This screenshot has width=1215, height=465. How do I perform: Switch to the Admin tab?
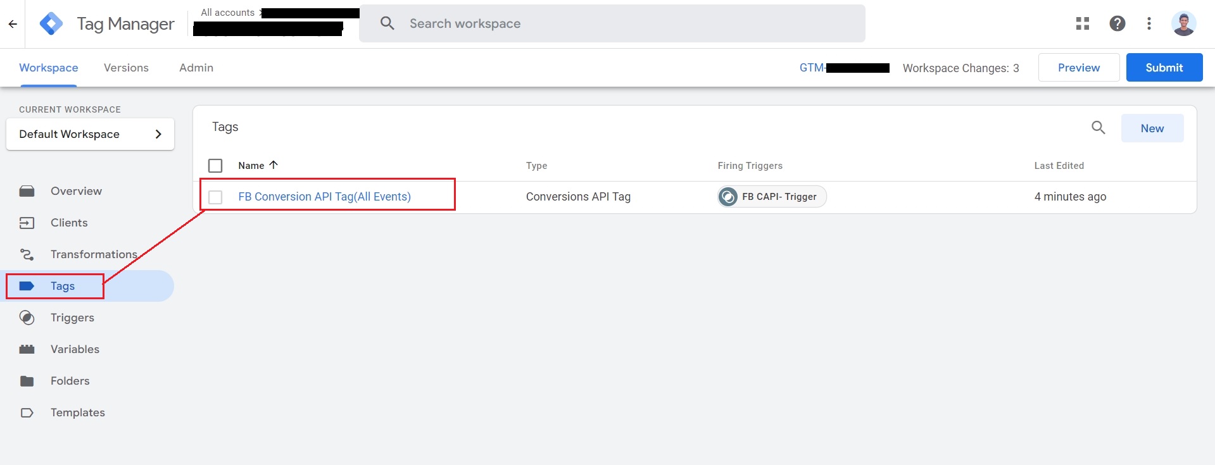click(x=196, y=68)
